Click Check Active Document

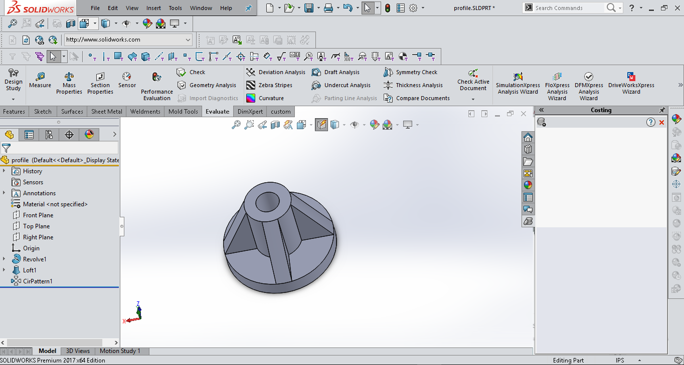[x=473, y=80]
